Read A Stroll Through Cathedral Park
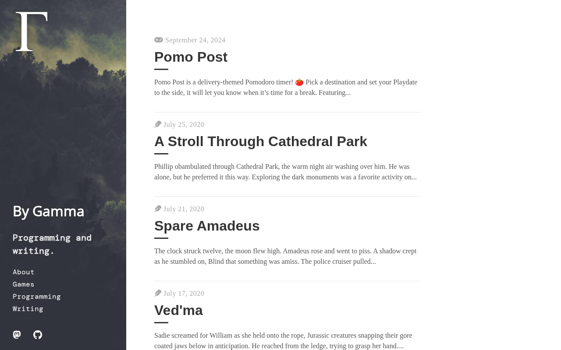This screenshot has height=350, width=561. click(x=261, y=141)
